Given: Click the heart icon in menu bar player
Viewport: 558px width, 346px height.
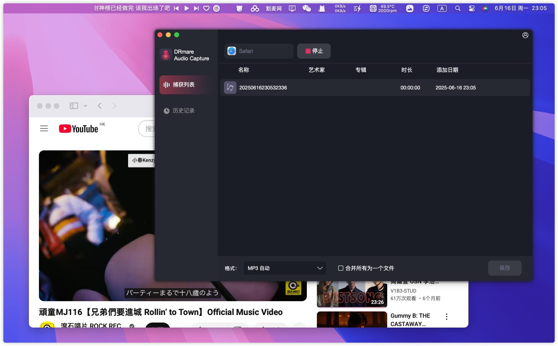Looking at the screenshot, I should [x=206, y=8].
